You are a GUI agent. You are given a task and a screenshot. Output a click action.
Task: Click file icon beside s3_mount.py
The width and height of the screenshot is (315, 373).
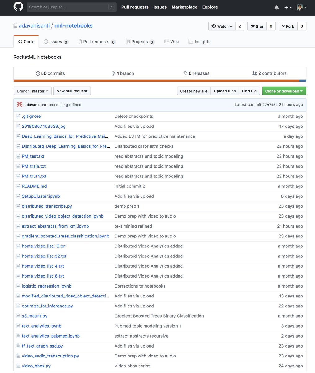pos(18,316)
